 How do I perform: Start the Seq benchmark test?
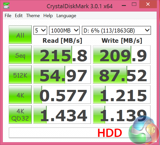[20, 55]
